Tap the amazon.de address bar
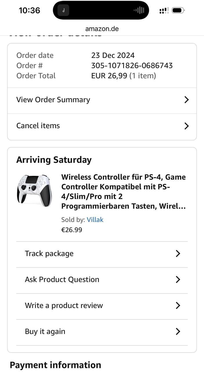The image size is (204, 372). (102, 29)
